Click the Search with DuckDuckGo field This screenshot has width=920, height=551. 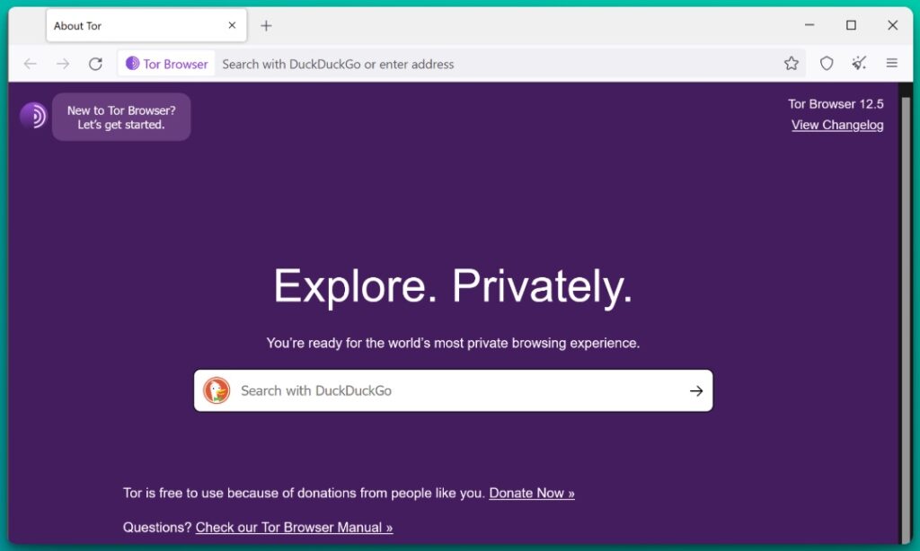[x=449, y=390]
